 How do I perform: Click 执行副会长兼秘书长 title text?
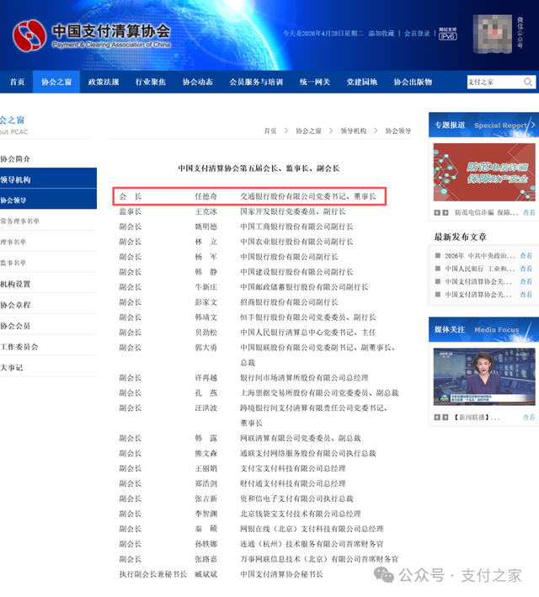(153, 574)
